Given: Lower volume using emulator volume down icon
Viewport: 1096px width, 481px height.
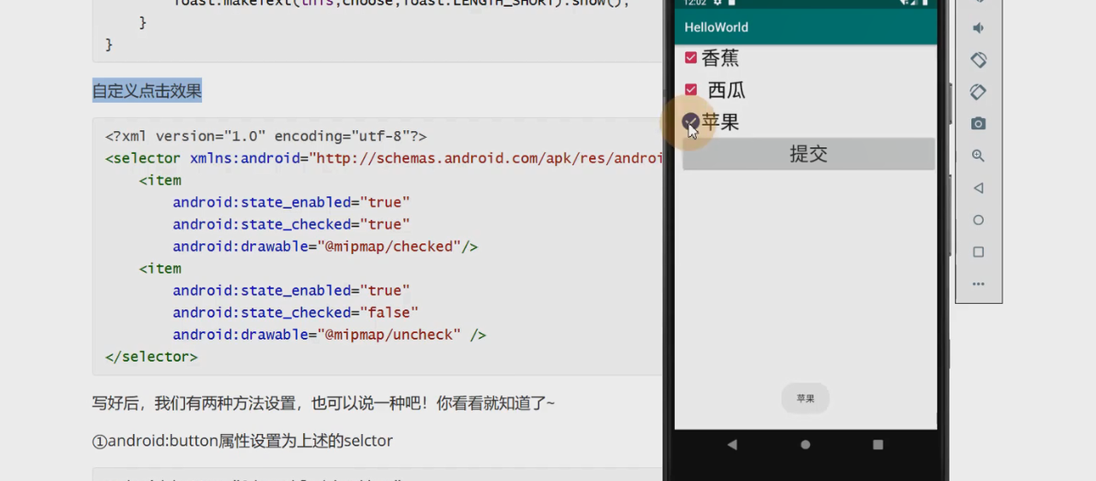Looking at the screenshot, I should [x=978, y=28].
